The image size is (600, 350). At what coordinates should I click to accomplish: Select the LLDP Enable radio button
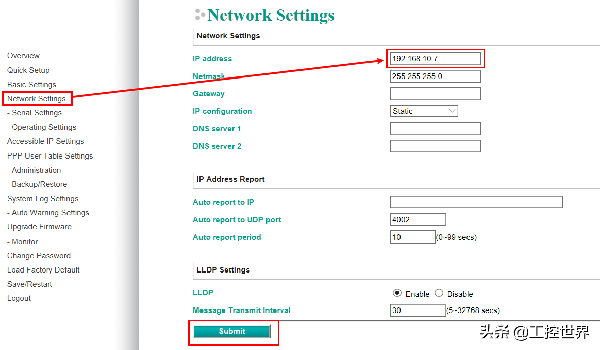point(397,293)
